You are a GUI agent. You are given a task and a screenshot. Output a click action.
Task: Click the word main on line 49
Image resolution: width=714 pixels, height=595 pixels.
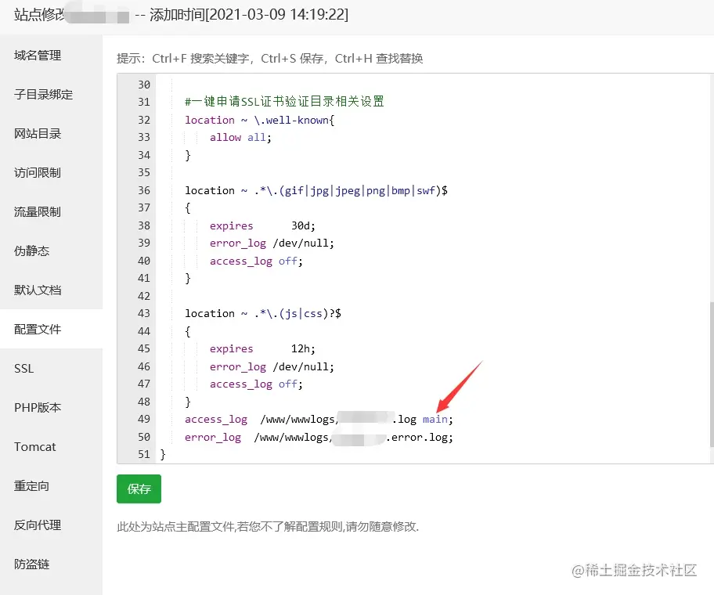[x=435, y=420]
